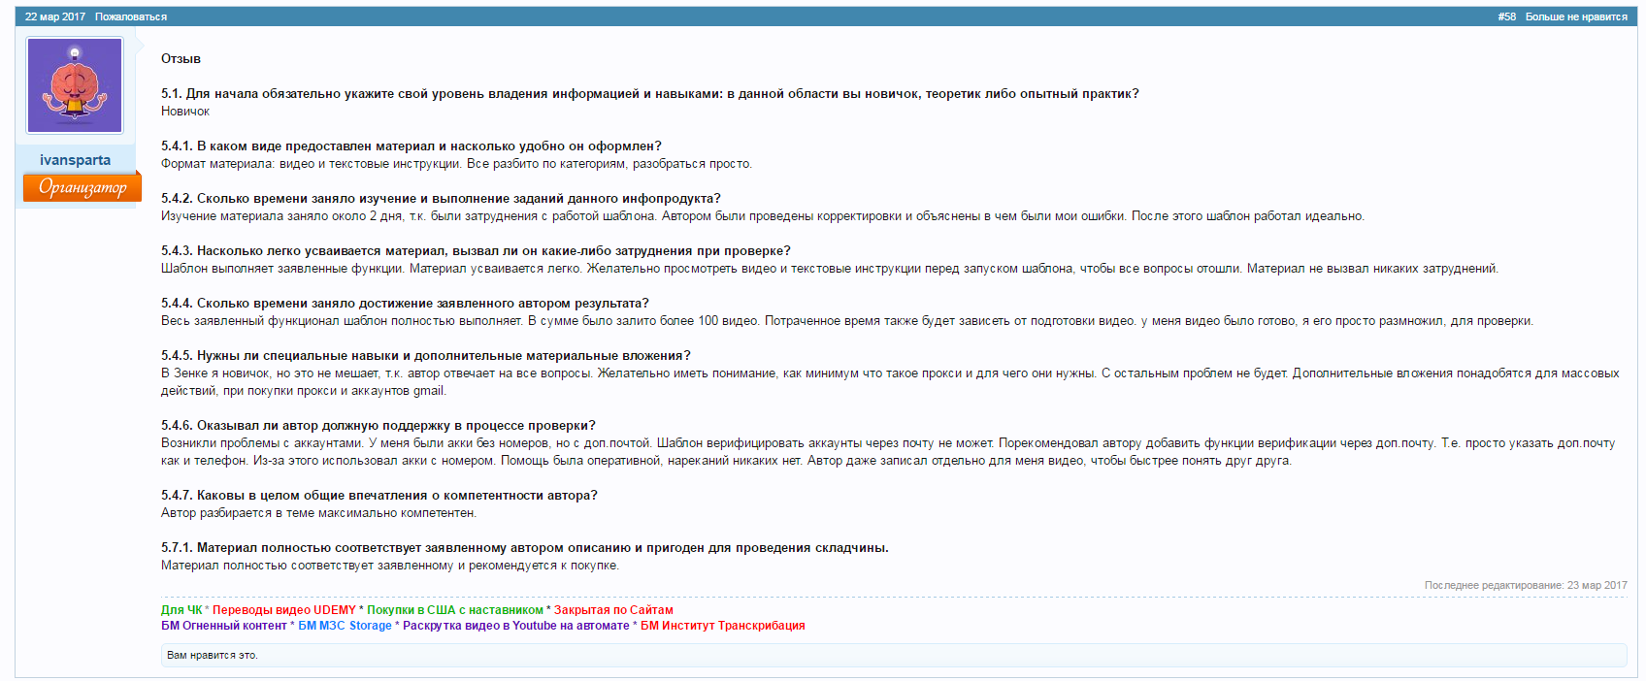Open the БМ Институт Транскрибация link
Screen dimensions: 1646x681
(723, 626)
